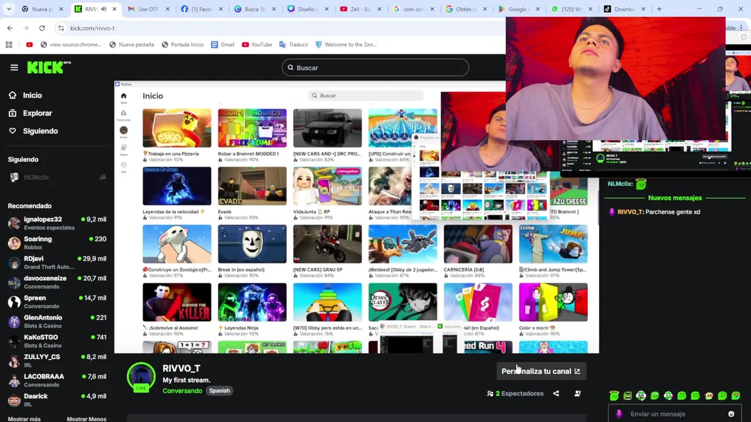This screenshot has height=422, width=751.
Task: Go to Inicio in the sidebar
Action: (32, 95)
